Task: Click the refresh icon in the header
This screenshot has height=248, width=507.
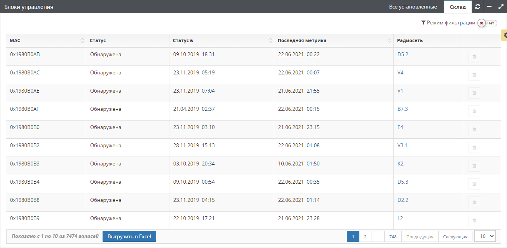Action: tap(478, 7)
